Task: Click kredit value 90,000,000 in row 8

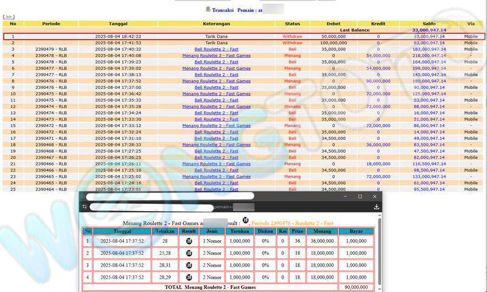Action: pos(378,81)
